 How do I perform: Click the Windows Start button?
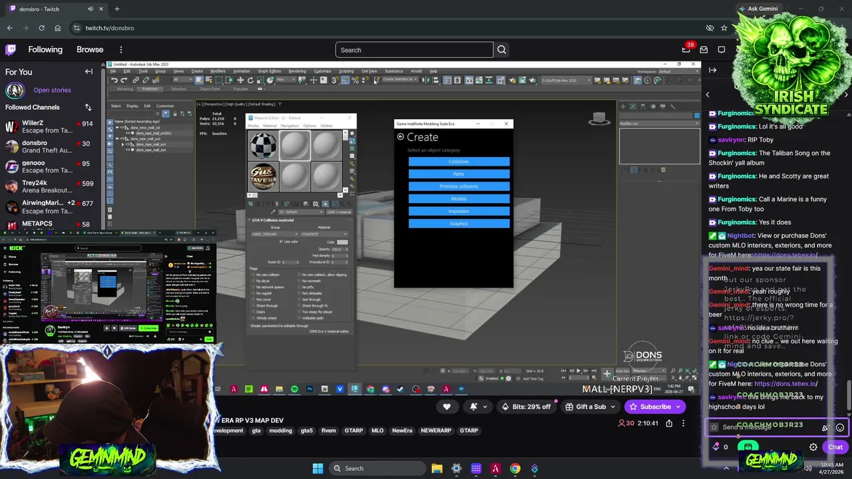click(318, 468)
